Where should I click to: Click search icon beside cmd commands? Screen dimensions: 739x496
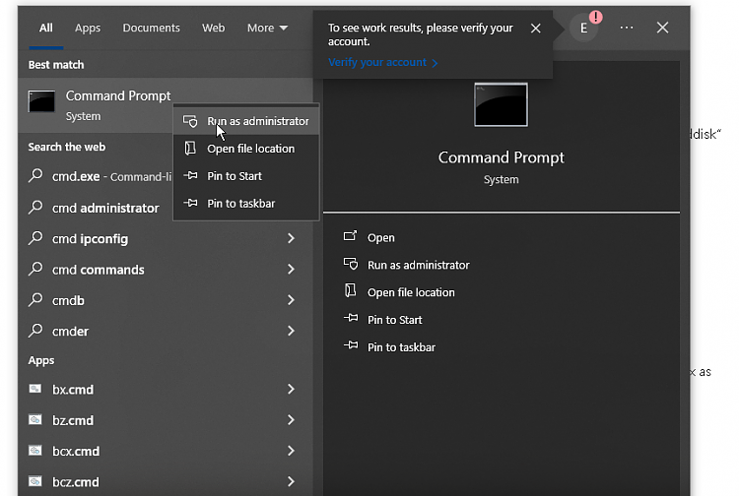[x=35, y=269]
